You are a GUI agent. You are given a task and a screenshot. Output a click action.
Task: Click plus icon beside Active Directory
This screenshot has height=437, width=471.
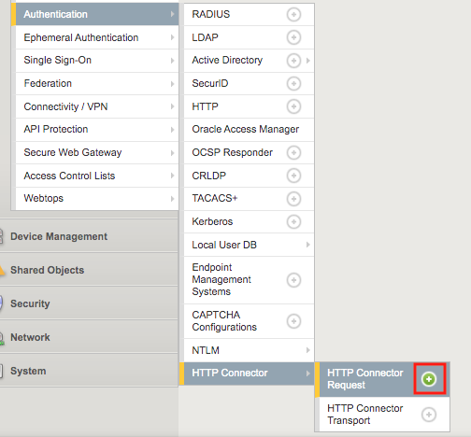[293, 61]
